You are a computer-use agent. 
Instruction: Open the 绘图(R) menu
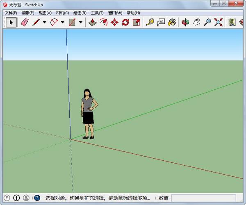[80, 13]
